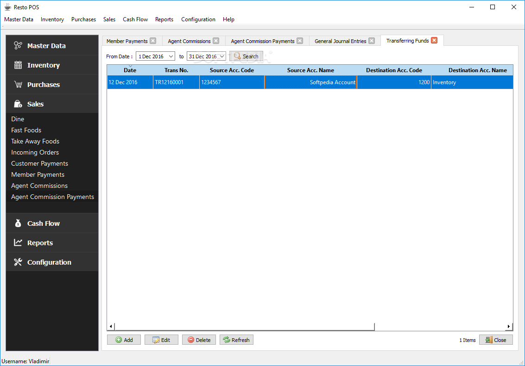Click the Sales bag icon in sidebar
Image resolution: width=525 pixels, height=366 pixels.
pos(18,104)
